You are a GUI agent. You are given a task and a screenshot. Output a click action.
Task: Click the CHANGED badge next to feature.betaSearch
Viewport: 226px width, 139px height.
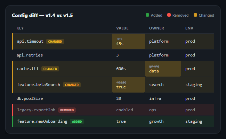point(72,85)
